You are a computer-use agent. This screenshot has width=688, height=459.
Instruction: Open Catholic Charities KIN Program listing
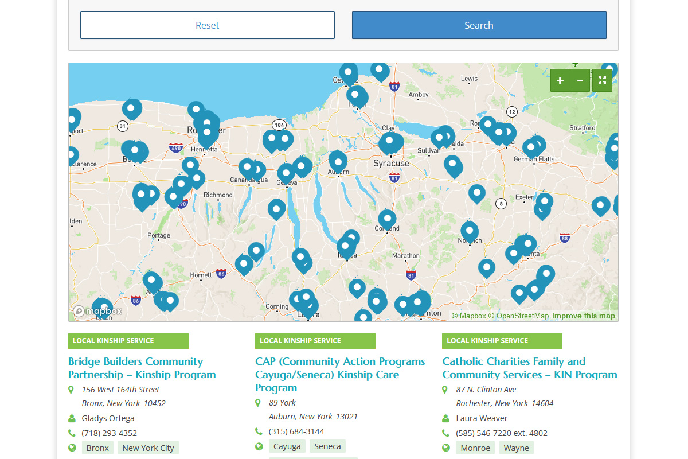[x=530, y=368]
